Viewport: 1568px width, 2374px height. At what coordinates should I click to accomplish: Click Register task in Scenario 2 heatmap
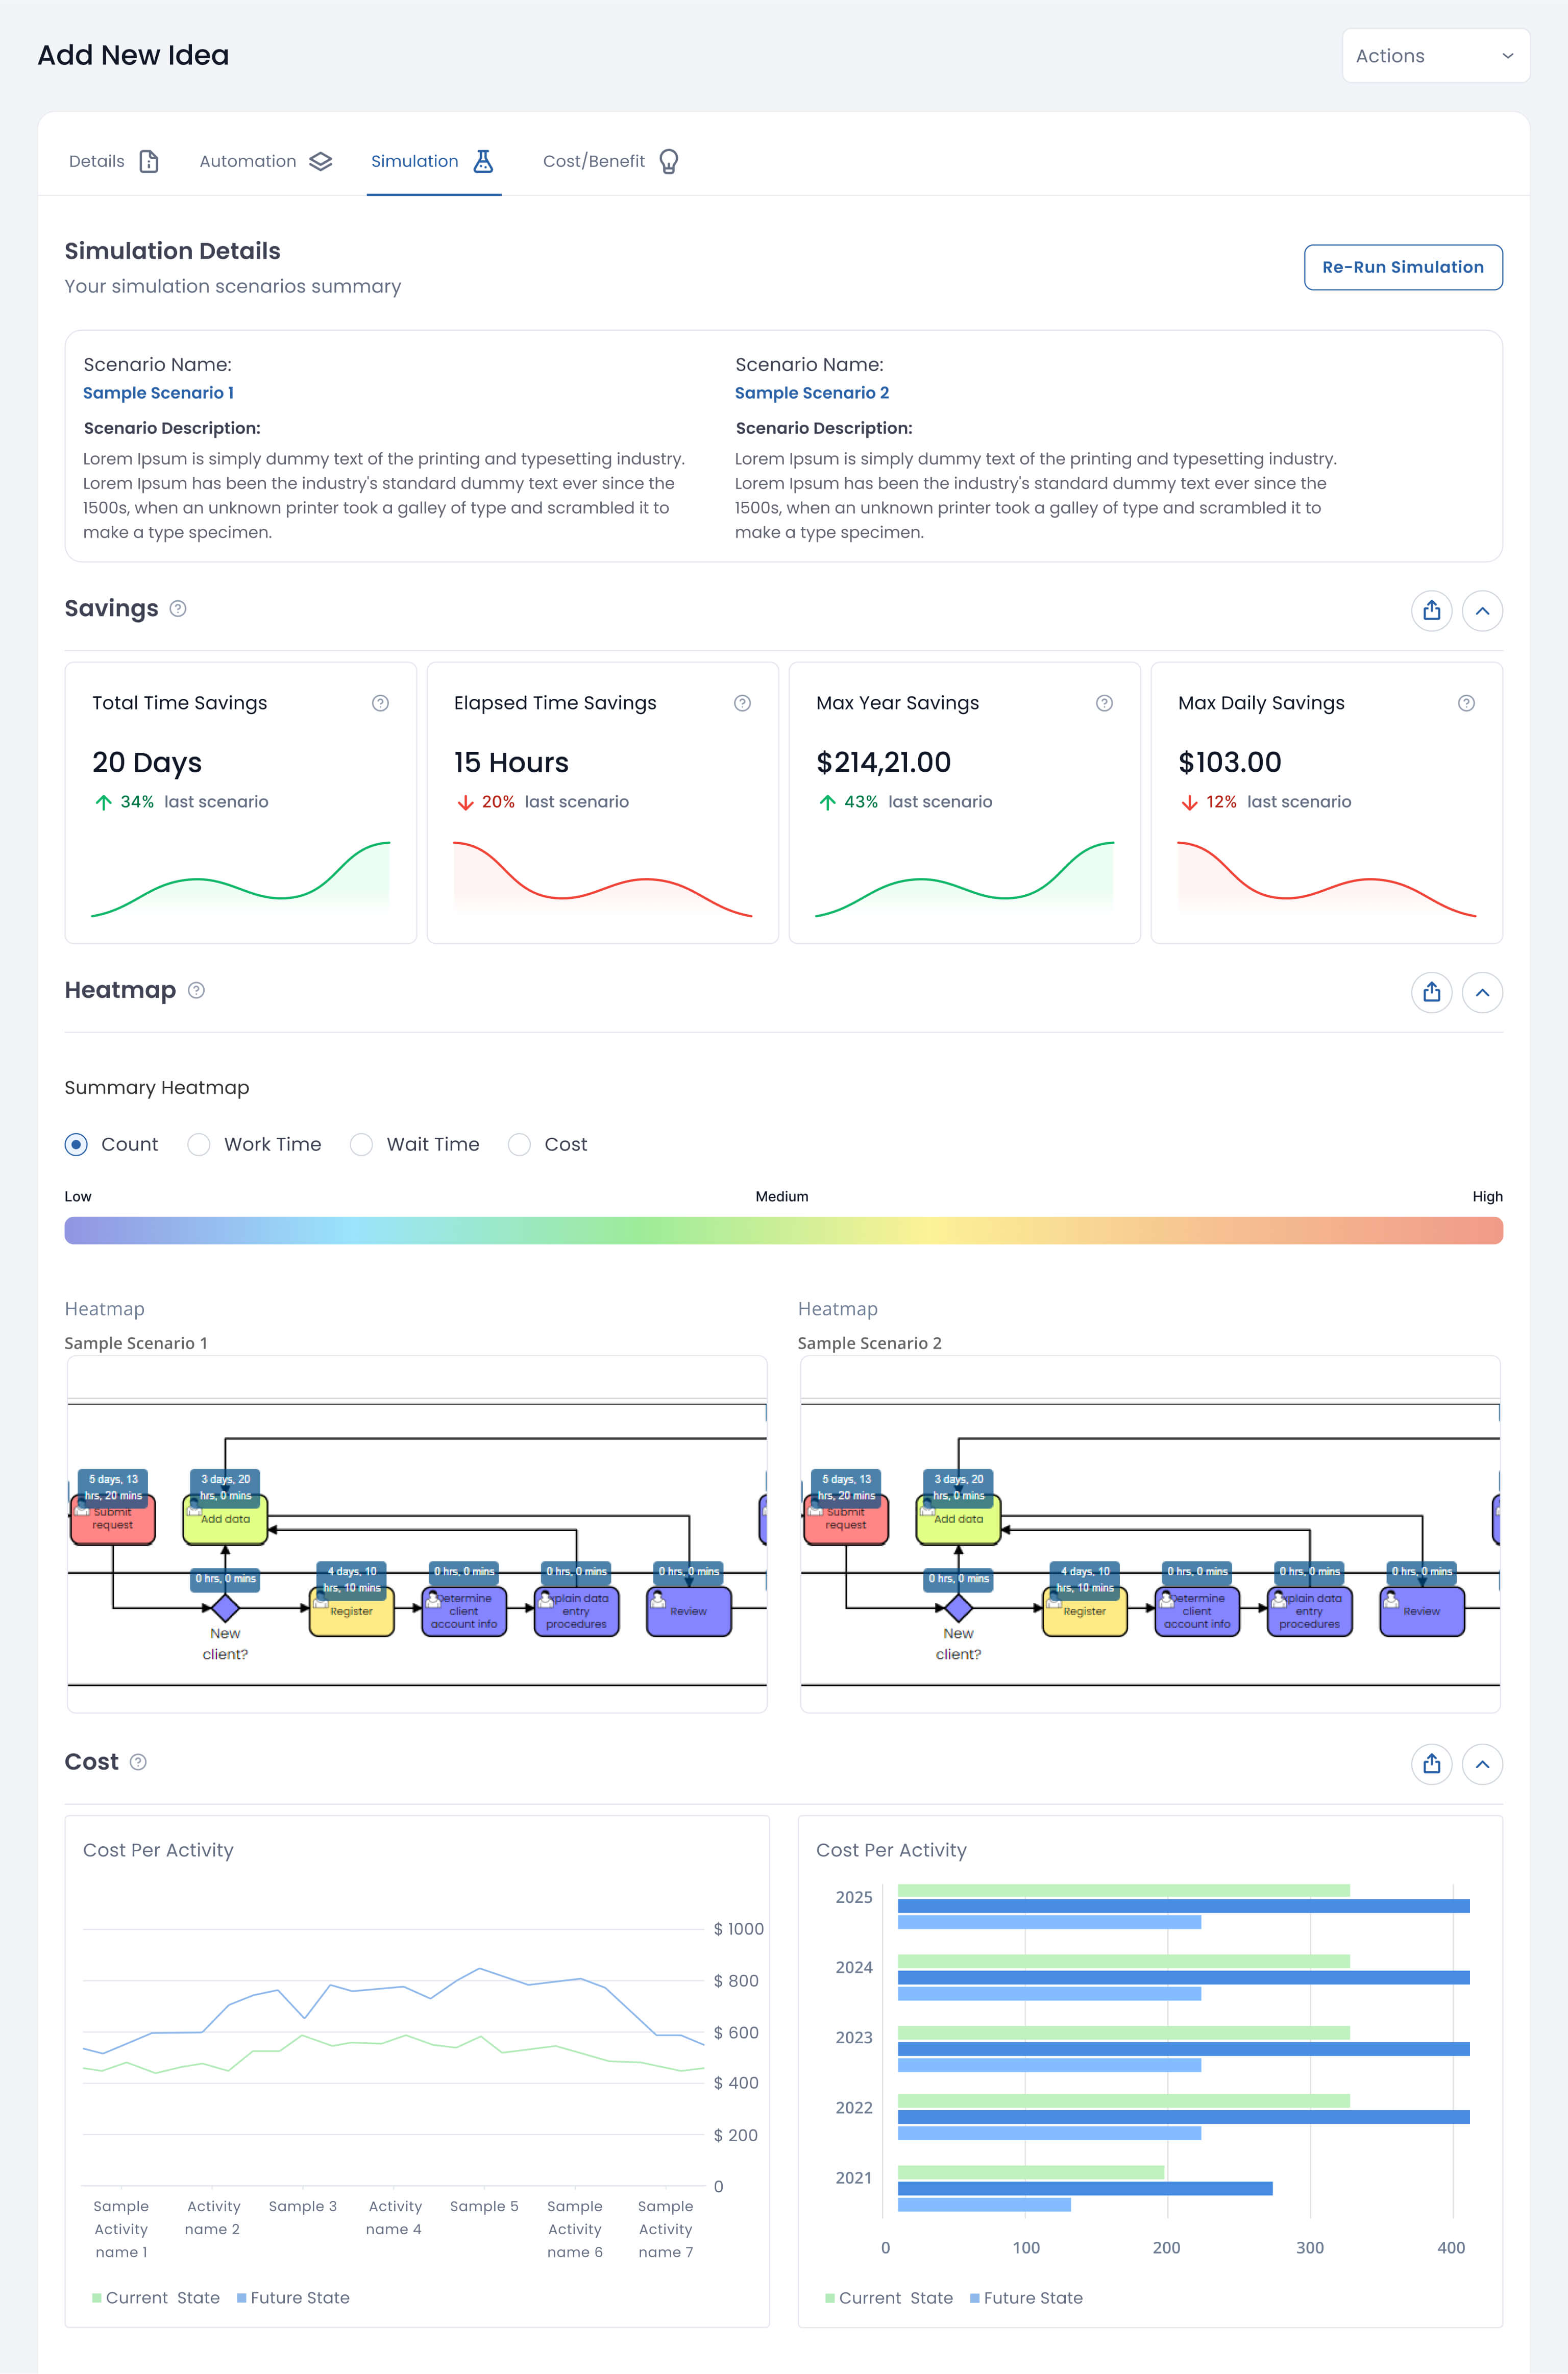1085,1612
